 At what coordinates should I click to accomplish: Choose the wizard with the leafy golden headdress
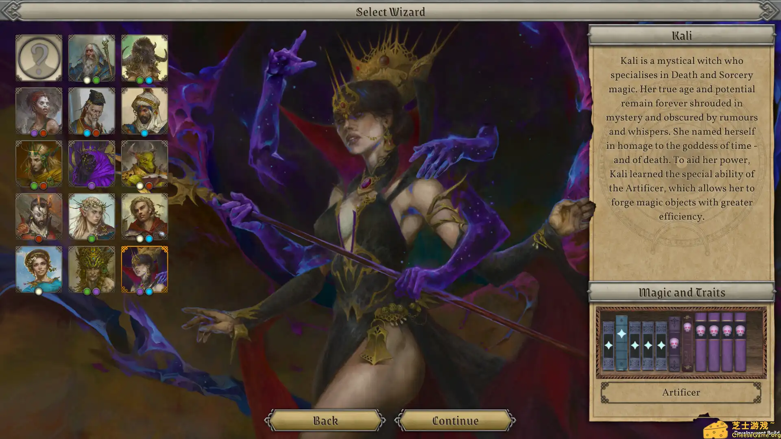pos(92,269)
